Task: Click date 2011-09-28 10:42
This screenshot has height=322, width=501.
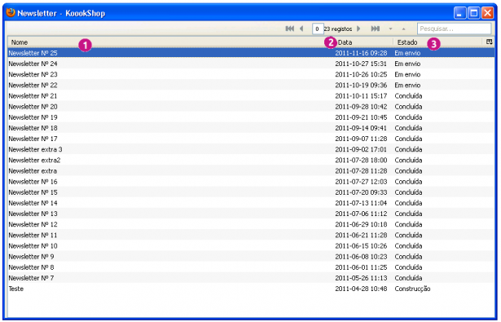Action: (361, 107)
